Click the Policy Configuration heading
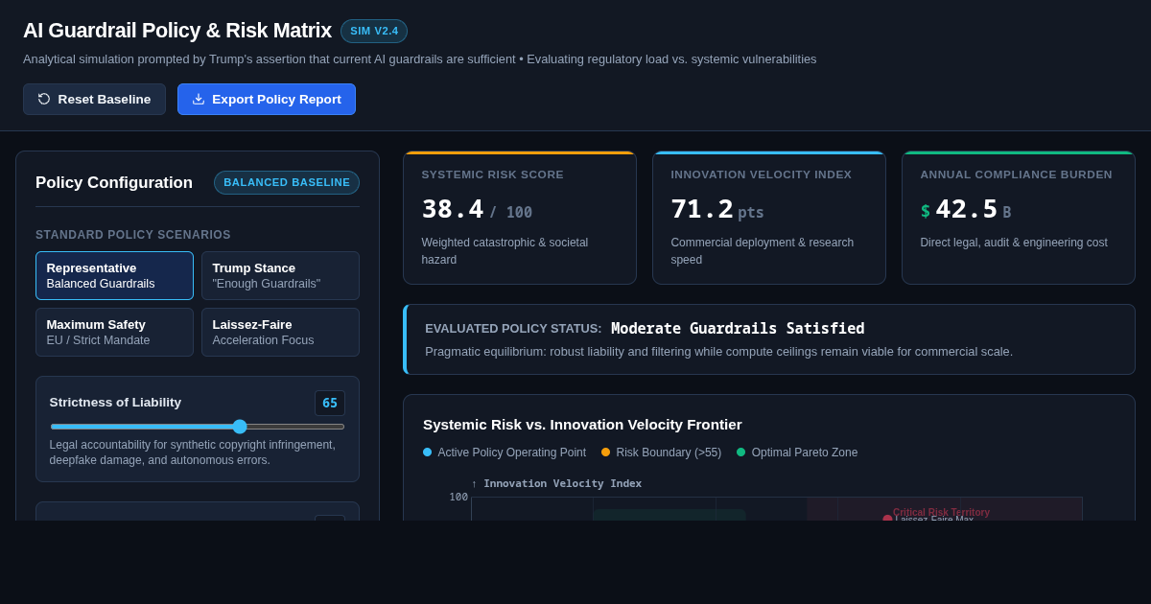This screenshot has width=1151, height=604. click(x=114, y=182)
